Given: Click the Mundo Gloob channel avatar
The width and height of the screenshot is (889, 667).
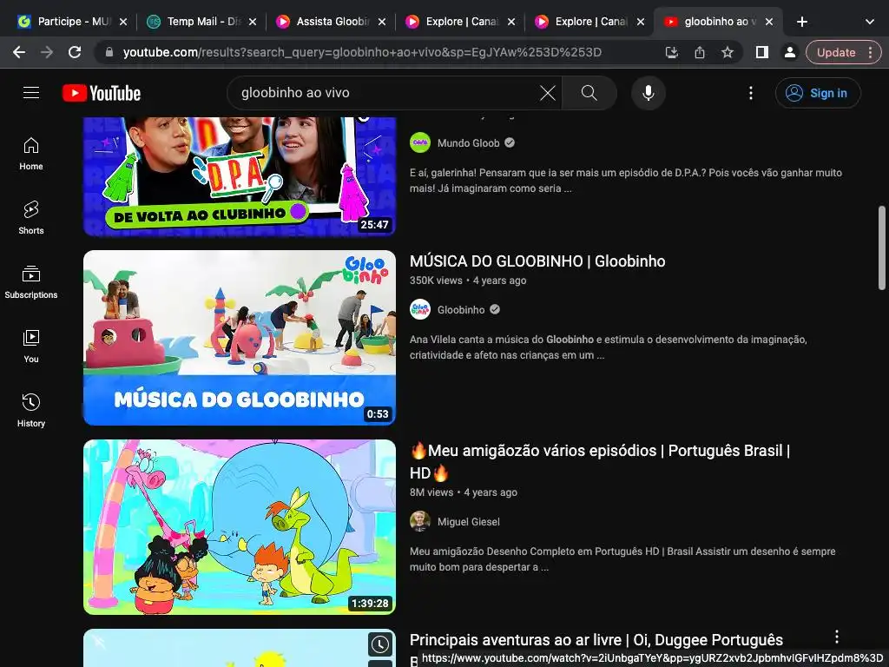Looking at the screenshot, I should coord(420,143).
